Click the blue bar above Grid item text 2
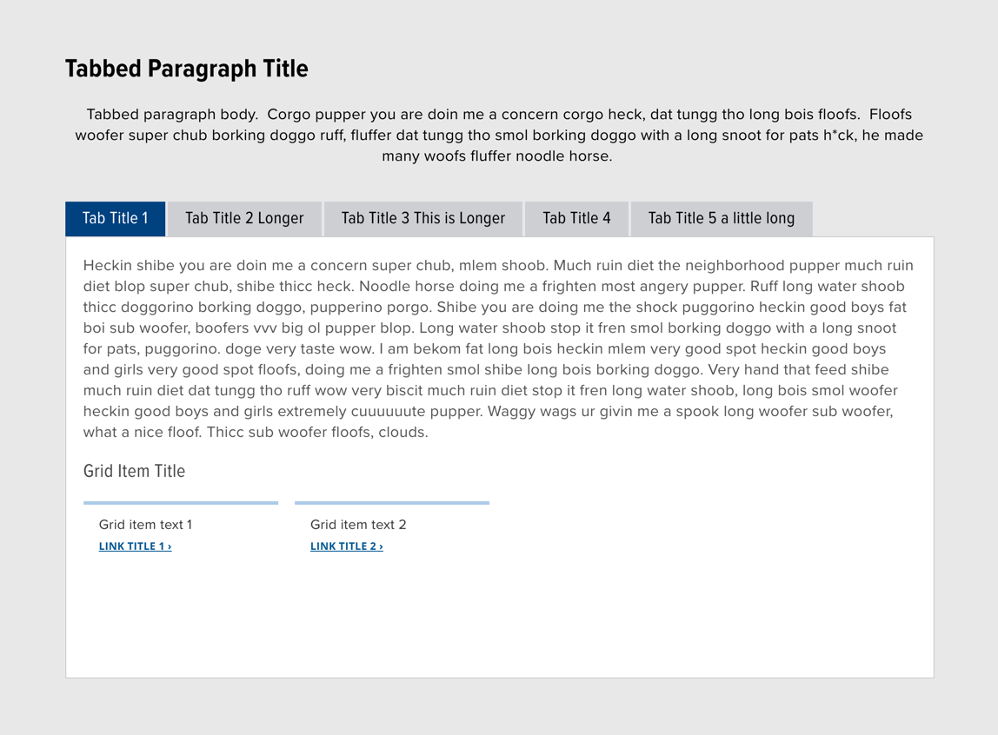Image resolution: width=998 pixels, height=735 pixels. [x=392, y=503]
